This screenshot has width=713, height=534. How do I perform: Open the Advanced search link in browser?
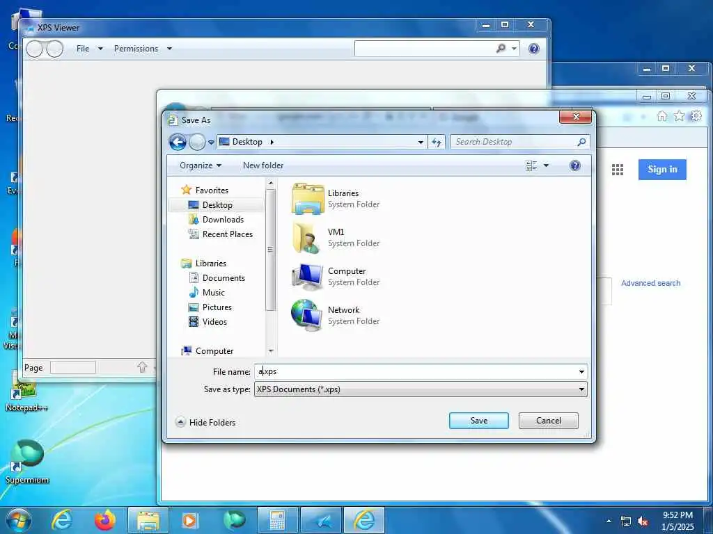[651, 283]
